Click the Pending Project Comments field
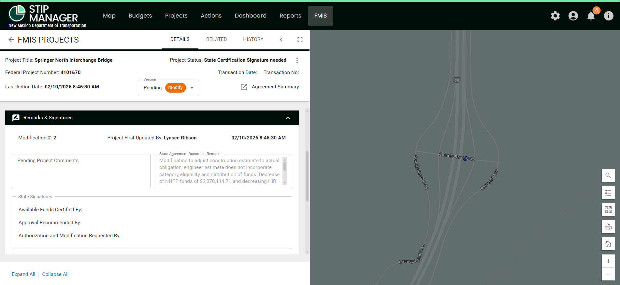The width and height of the screenshot is (620, 285). tap(81, 171)
